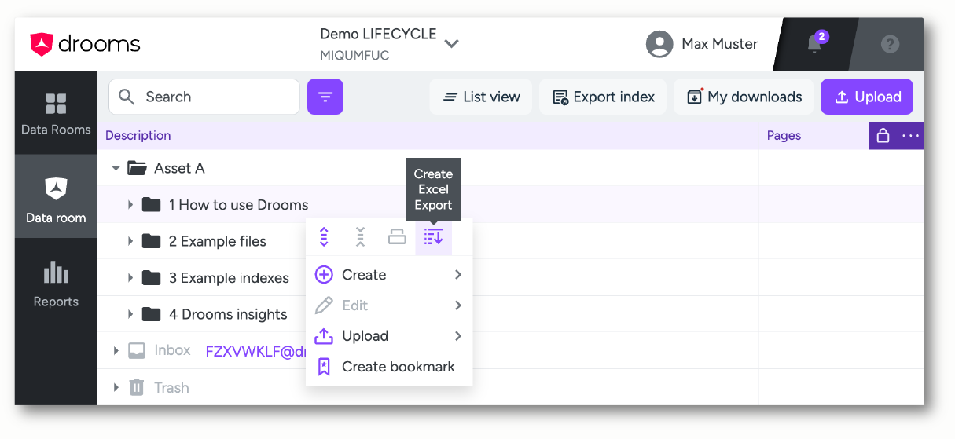Click the drooms logo

pos(85,44)
